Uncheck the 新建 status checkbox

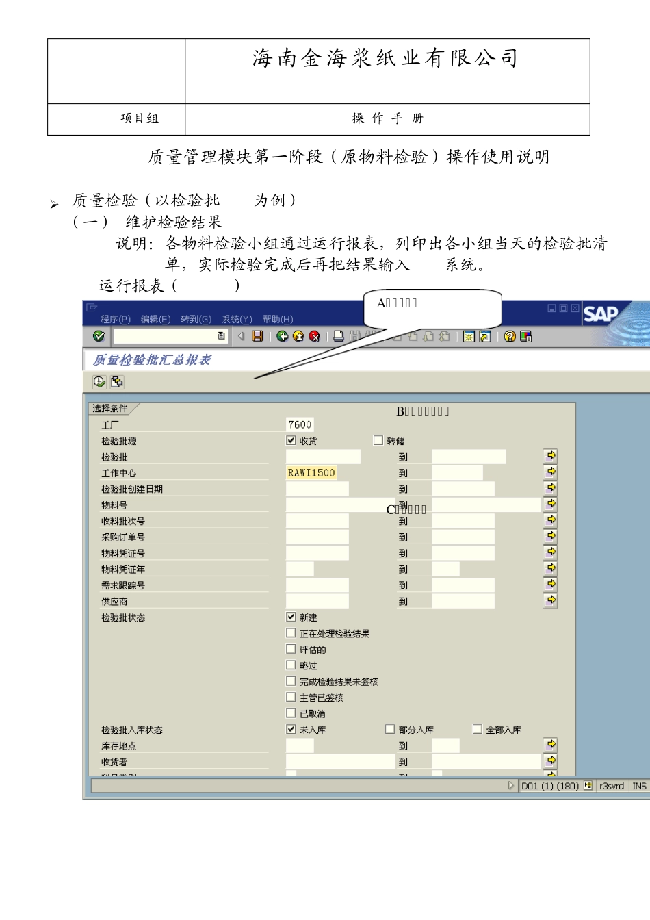click(x=291, y=617)
